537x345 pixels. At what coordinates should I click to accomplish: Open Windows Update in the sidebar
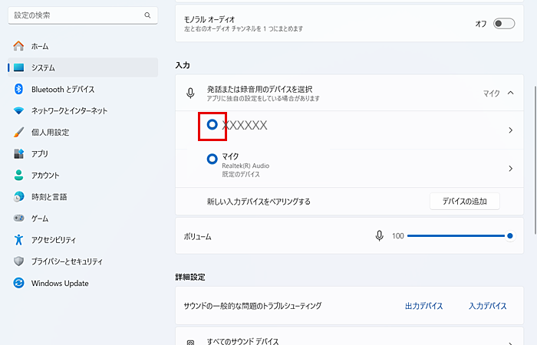(x=83, y=283)
